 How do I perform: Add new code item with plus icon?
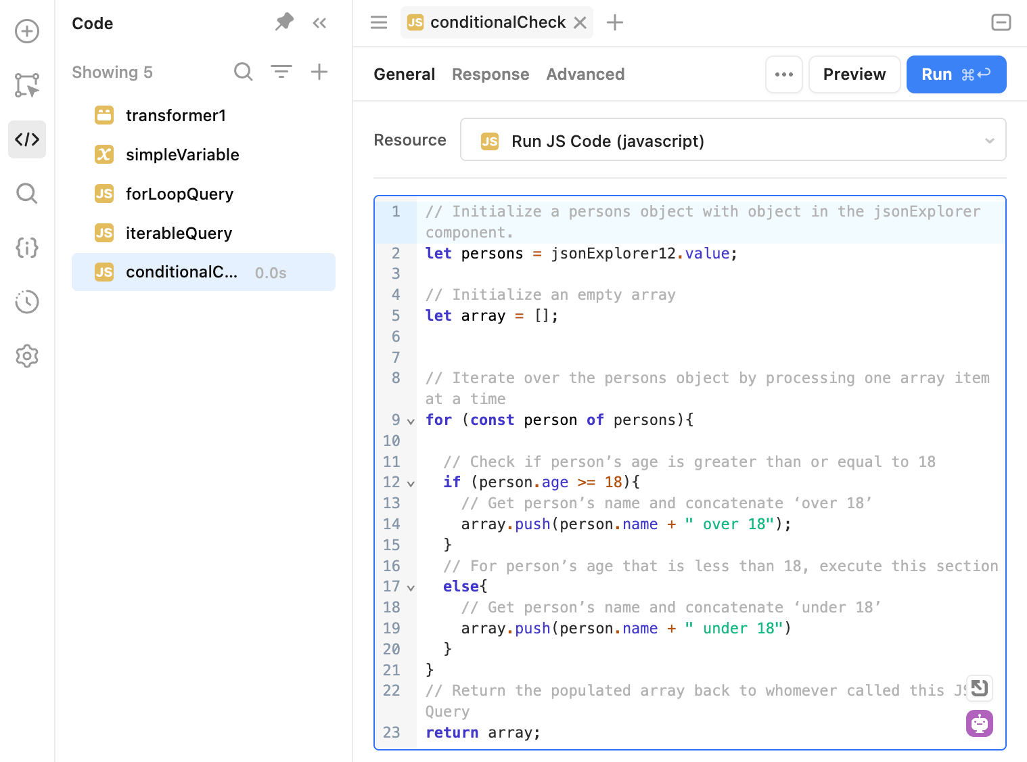click(x=319, y=72)
